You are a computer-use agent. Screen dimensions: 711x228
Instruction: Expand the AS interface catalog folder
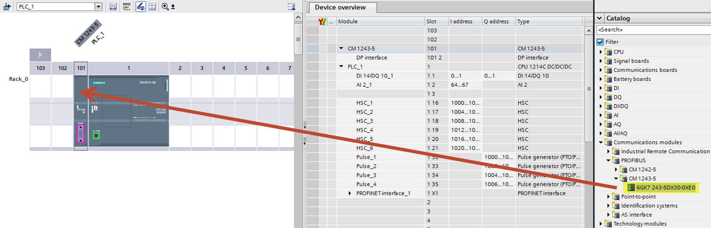pos(609,215)
